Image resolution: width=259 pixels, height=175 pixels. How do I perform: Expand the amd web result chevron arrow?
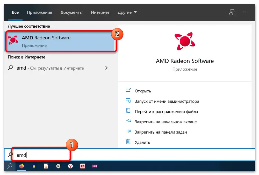[x=106, y=68]
